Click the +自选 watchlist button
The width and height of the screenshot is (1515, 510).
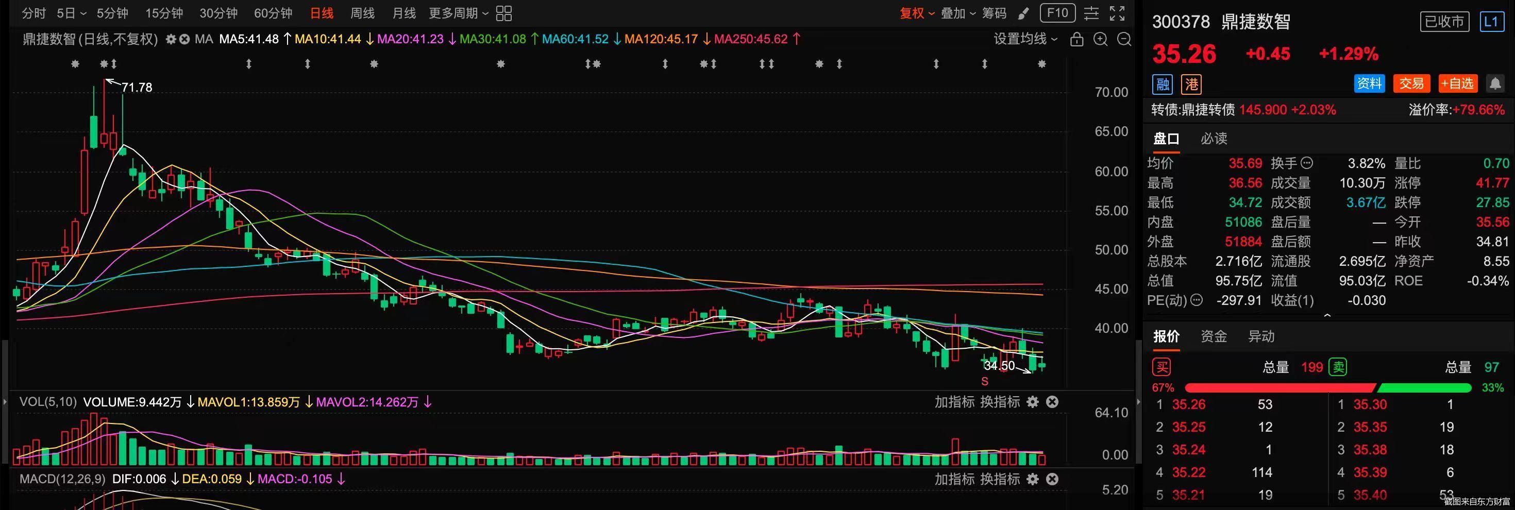(1458, 83)
